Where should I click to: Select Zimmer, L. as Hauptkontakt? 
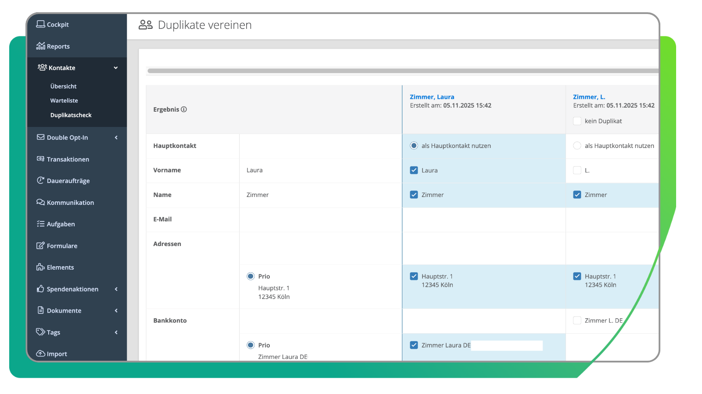(577, 146)
